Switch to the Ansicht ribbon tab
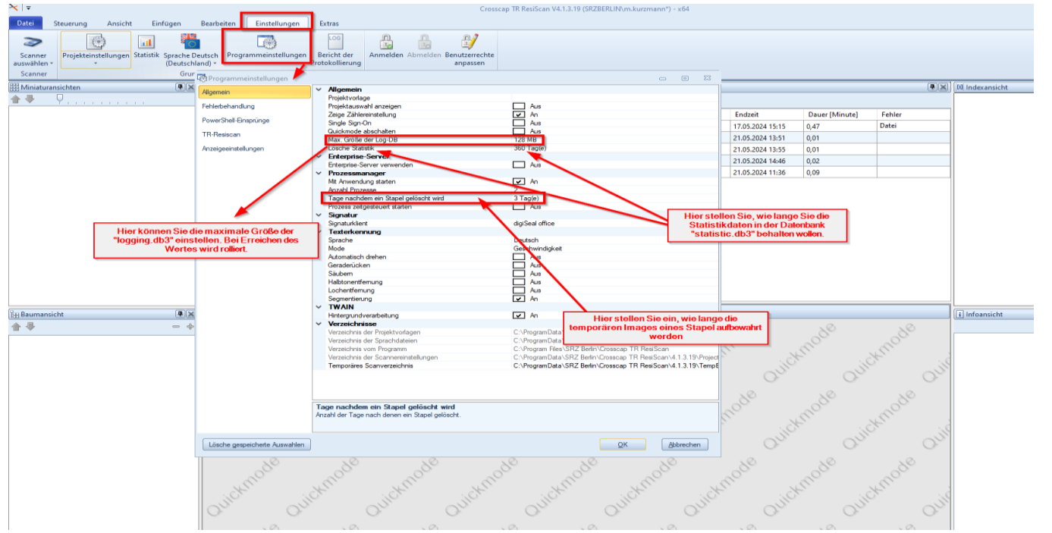 coord(120,24)
